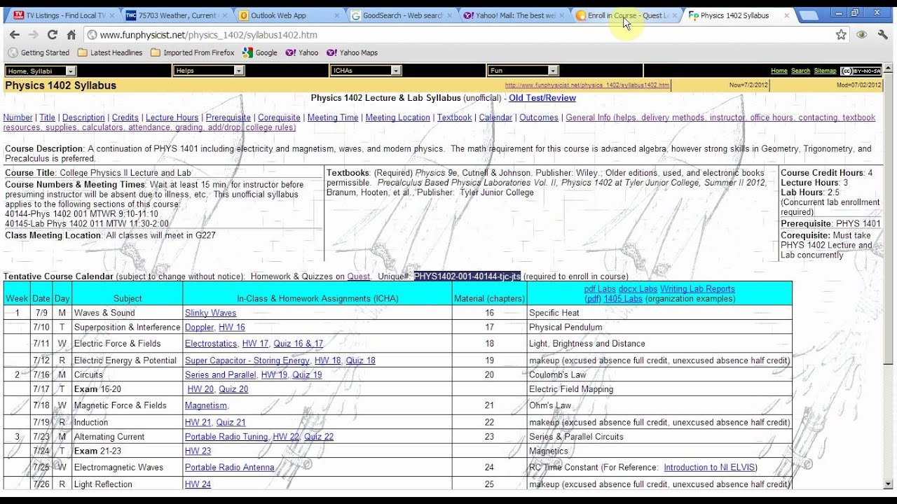This screenshot has width=897, height=504.
Task: Open the Yahoo Maps bookmark
Action: click(x=352, y=52)
